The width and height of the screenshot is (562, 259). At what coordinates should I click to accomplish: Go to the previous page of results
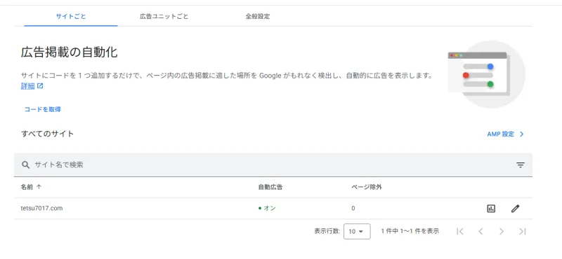(481, 232)
